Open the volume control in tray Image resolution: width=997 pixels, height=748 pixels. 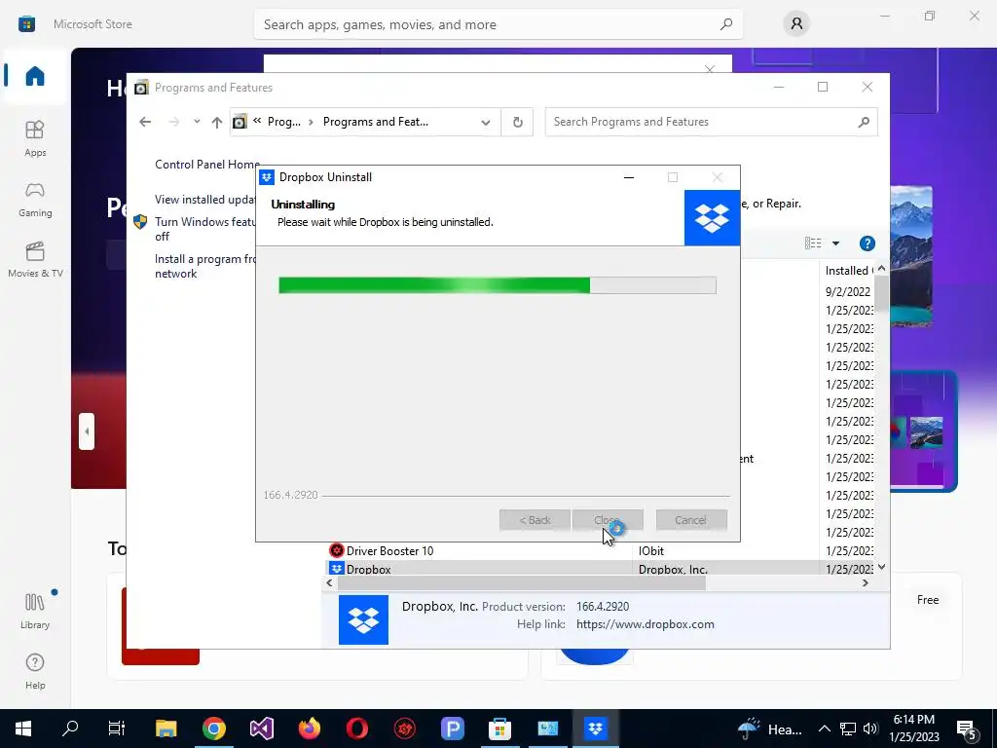(870, 729)
